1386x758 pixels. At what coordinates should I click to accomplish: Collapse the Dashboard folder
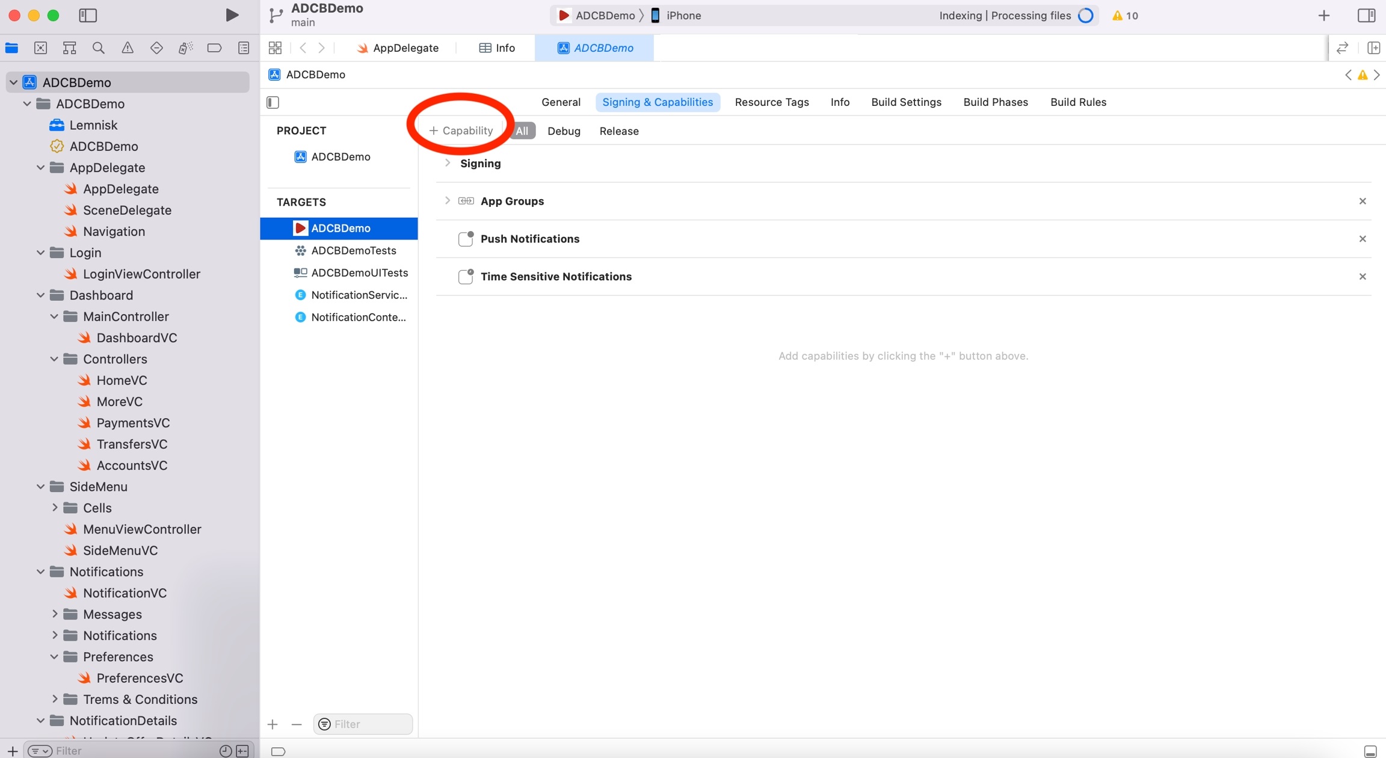click(40, 295)
